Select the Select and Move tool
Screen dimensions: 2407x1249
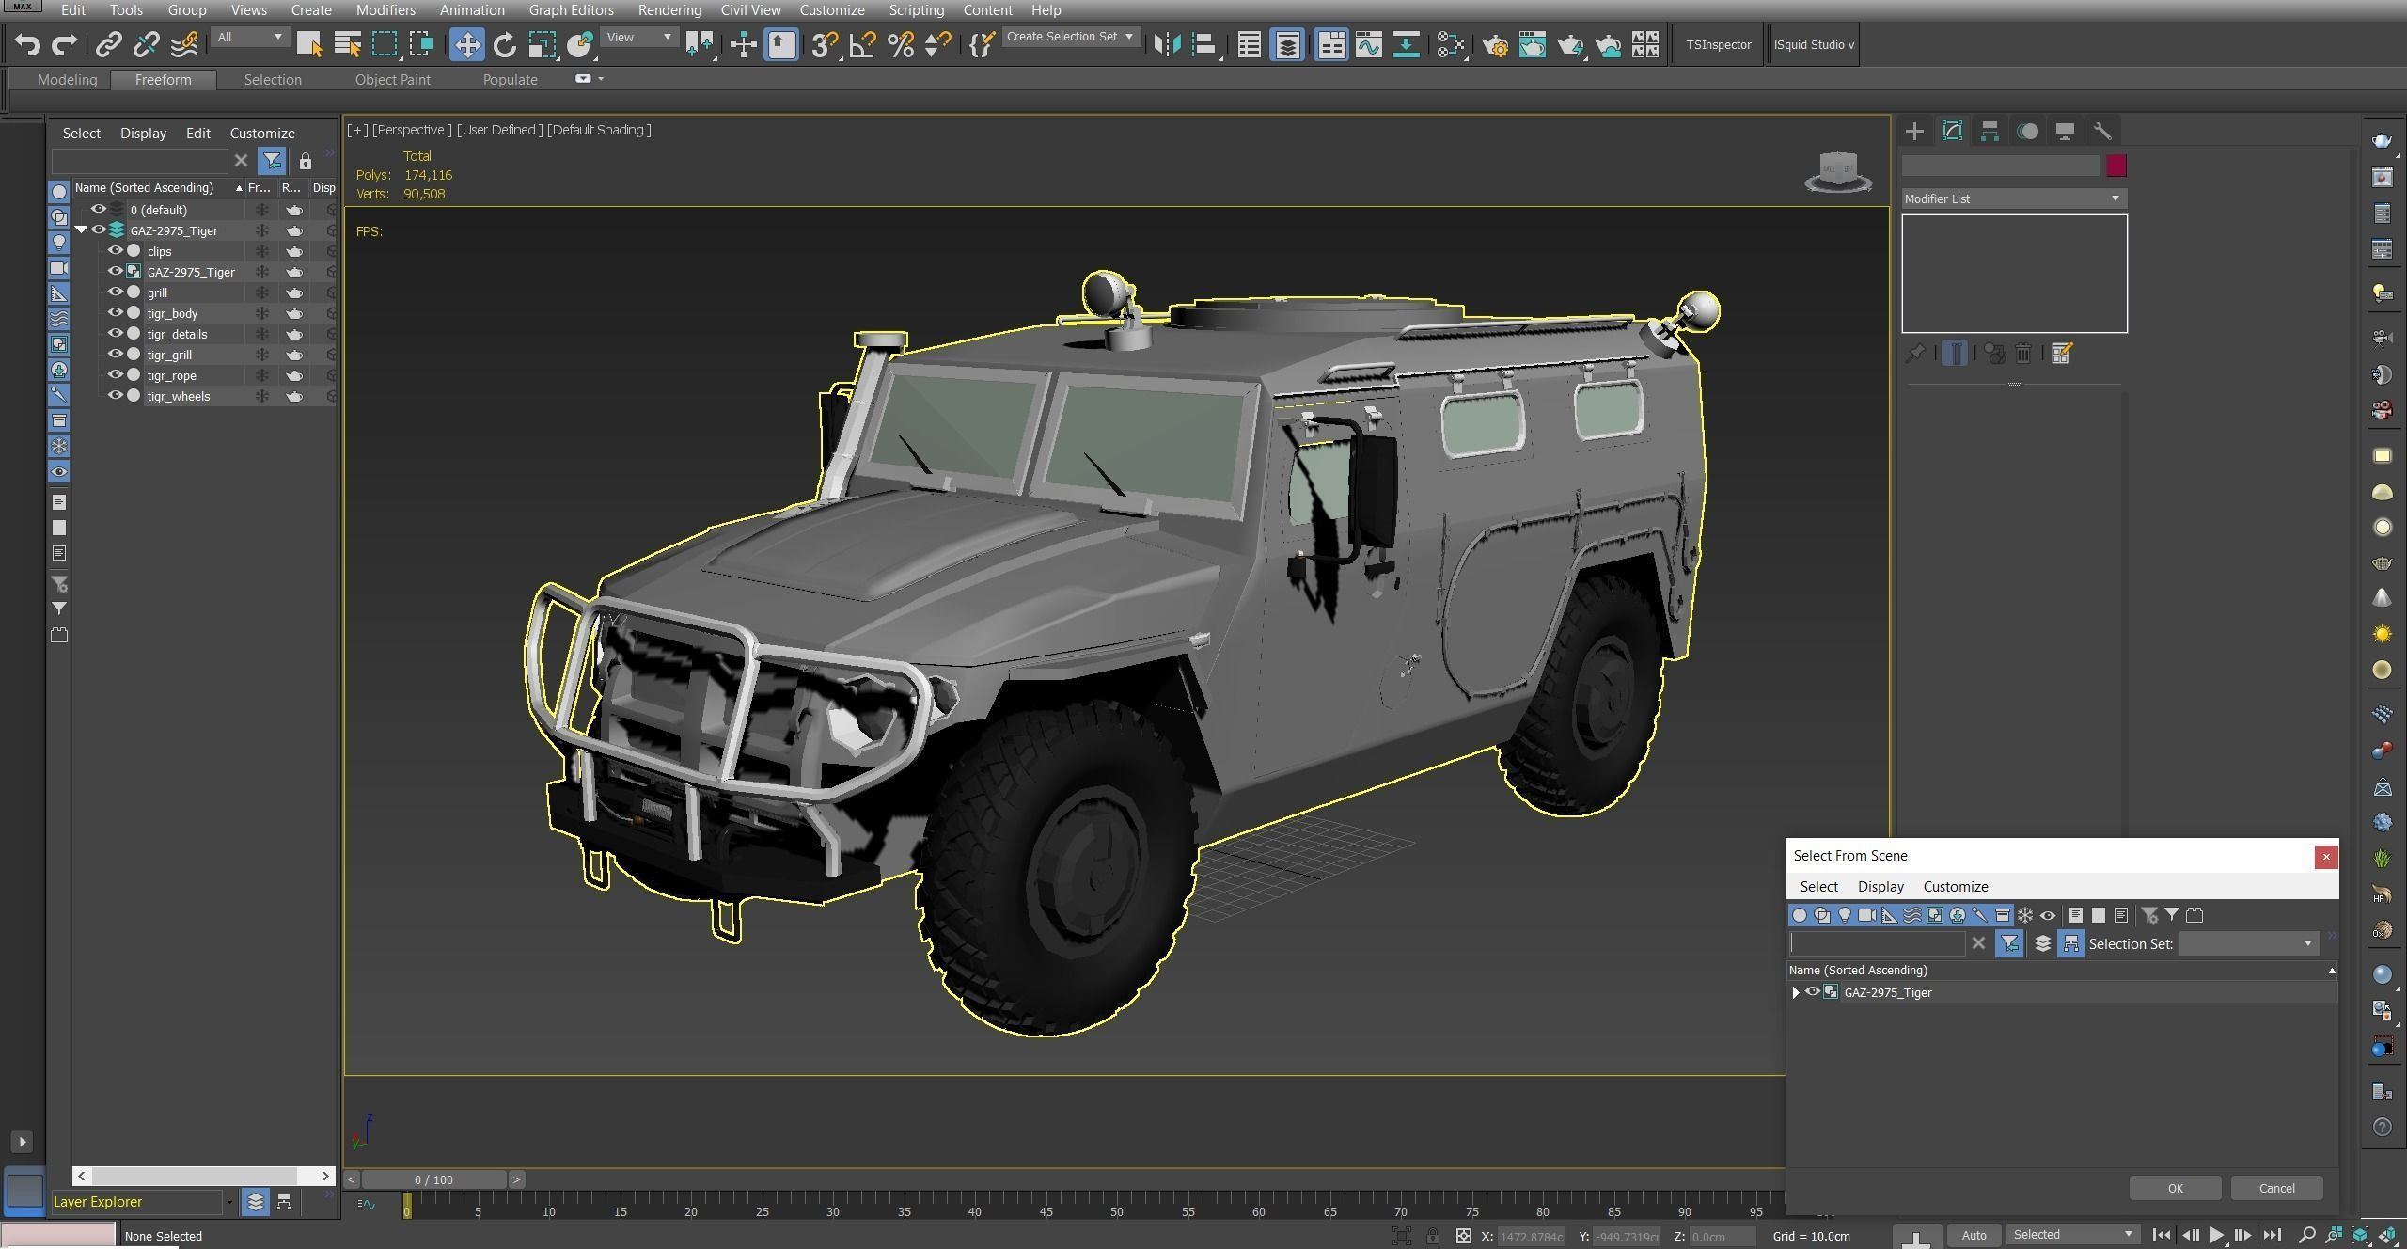point(466,44)
